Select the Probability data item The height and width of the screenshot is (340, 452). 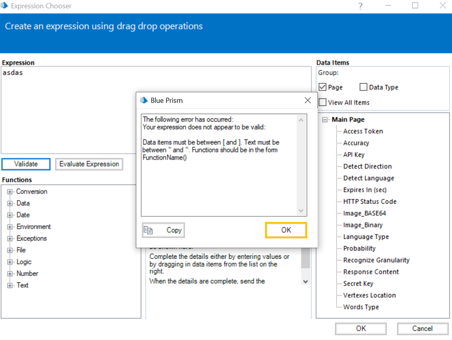tap(359, 248)
